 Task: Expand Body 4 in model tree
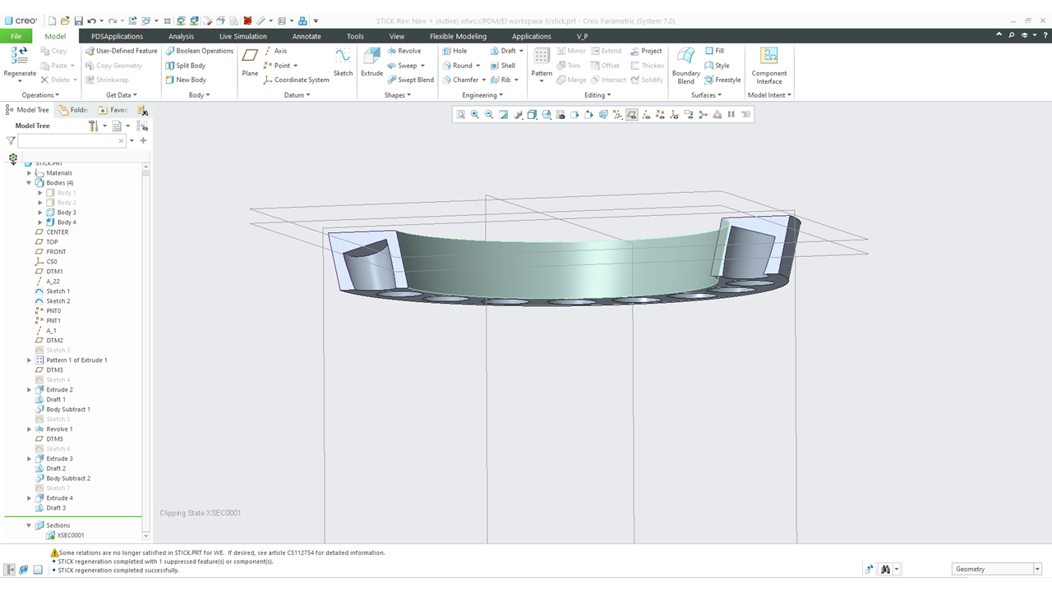pyautogui.click(x=40, y=222)
